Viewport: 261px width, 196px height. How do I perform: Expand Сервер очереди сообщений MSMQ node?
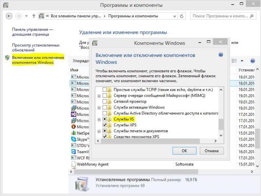(99, 96)
